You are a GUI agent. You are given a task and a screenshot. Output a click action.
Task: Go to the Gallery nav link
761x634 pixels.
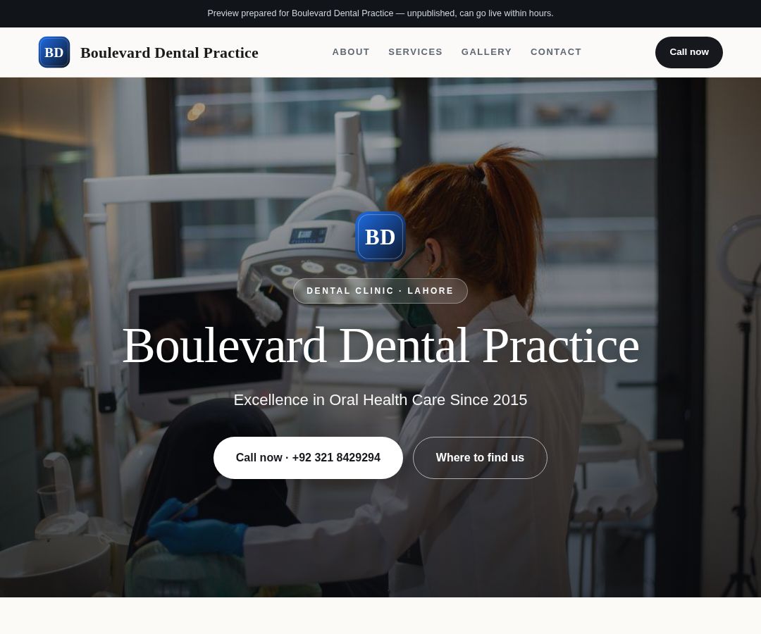pyautogui.click(x=486, y=52)
